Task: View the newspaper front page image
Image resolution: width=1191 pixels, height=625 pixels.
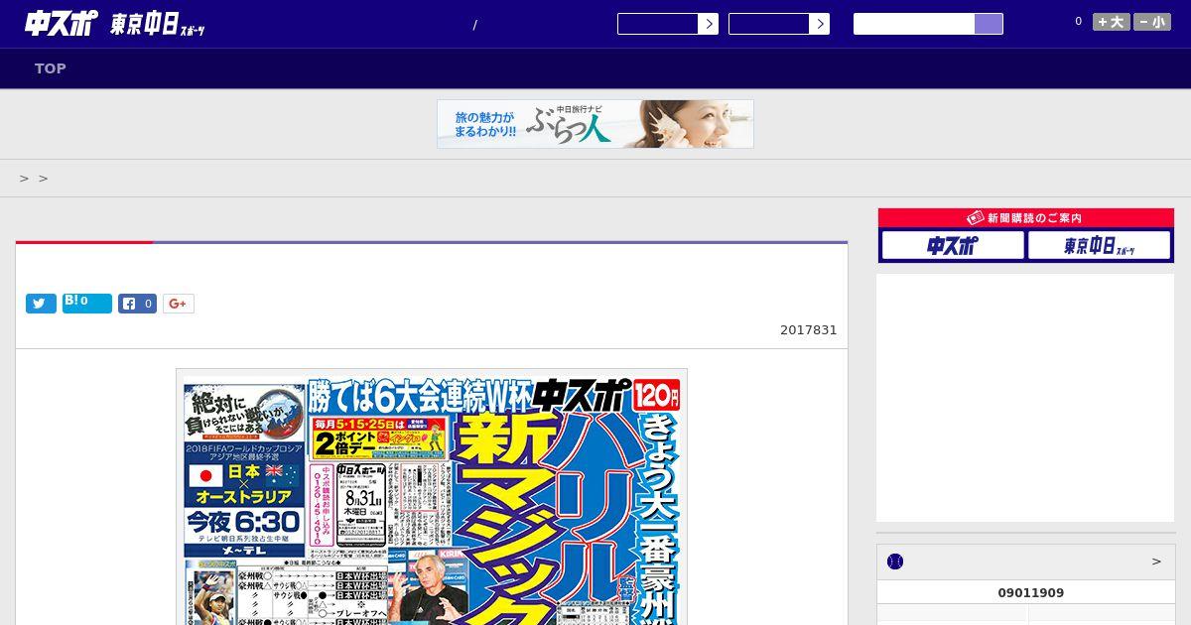Action: coord(432,497)
